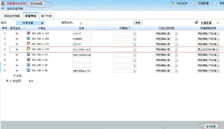The height and width of the screenshot is (129, 224).
Task: Click the export record (导出记录) icon
Action: [x=173, y=4]
